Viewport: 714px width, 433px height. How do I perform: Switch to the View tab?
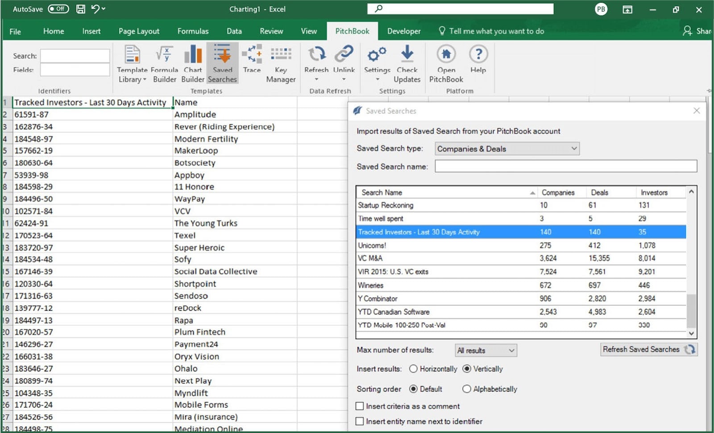(x=309, y=31)
